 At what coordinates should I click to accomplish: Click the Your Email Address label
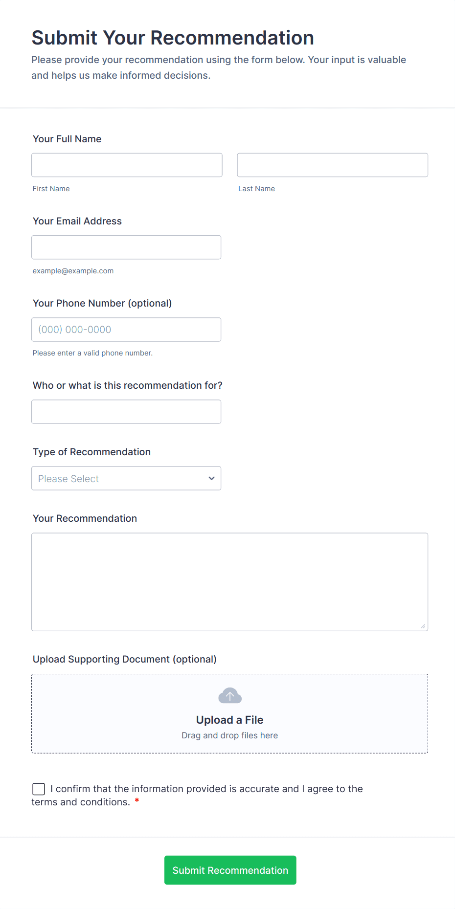tap(77, 221)
